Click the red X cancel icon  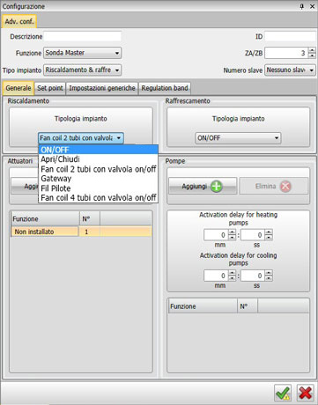pos(305,393)
